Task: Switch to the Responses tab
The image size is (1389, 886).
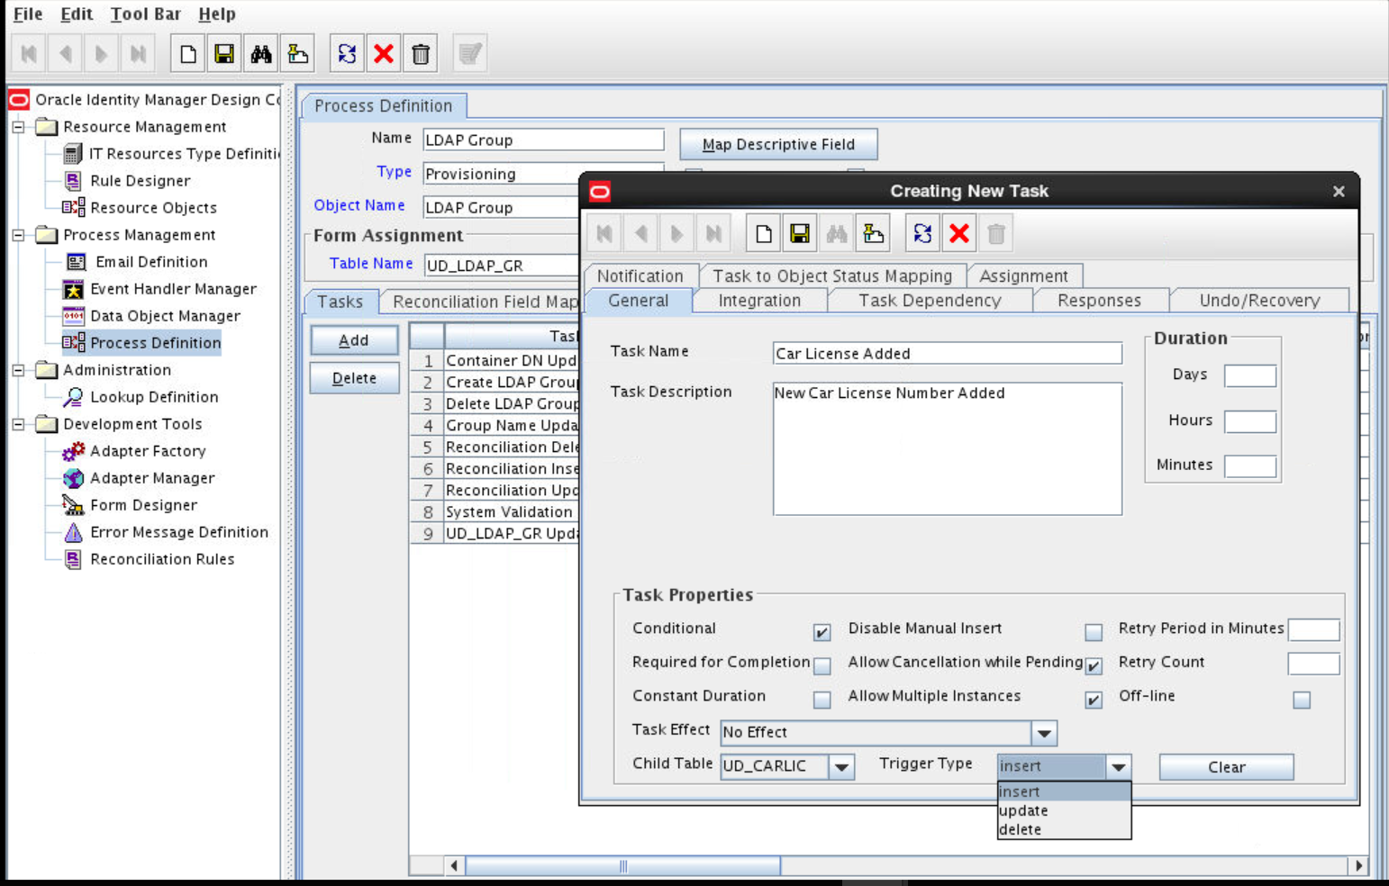Action: tap(1099, 301)
